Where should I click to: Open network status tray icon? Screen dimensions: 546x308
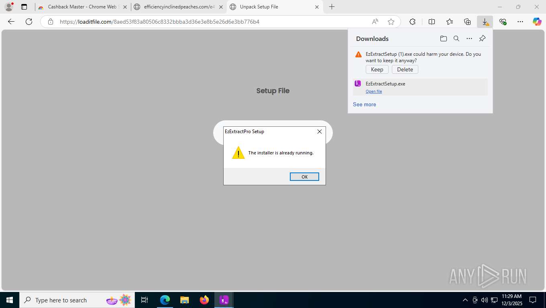[494, 300]
